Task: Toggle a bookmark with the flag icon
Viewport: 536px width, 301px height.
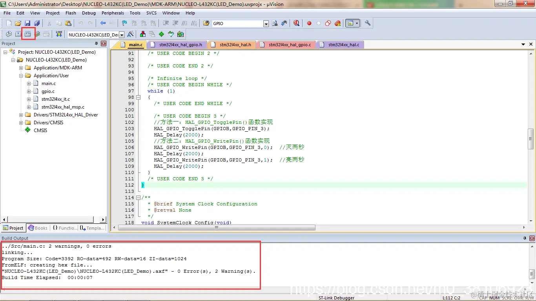Action: [124, 24]
